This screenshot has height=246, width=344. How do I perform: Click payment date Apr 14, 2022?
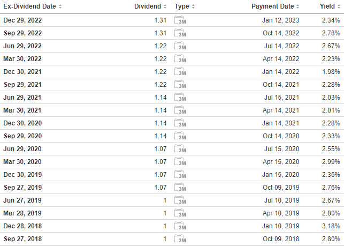click(x=281, y=59)
